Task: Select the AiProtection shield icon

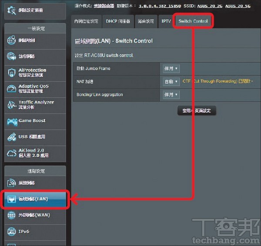Action: [12, 73]
